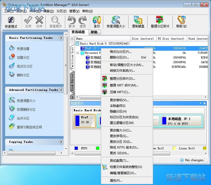Click the Size (sectors) column header
This screenshot has width=211, height=185.
[144, 39]
